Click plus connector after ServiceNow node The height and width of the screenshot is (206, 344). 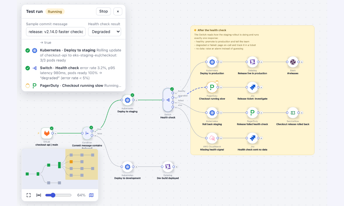(302, 113)
